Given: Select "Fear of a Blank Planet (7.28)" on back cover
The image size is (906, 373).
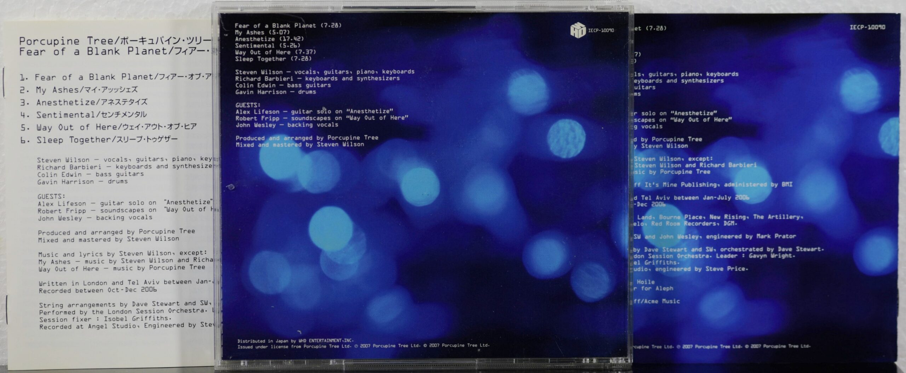Looking at the screenshot, I should [x=288, y=26].
